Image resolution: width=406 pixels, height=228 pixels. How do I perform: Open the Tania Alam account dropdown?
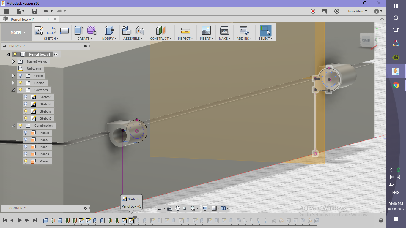coord(357,11)
